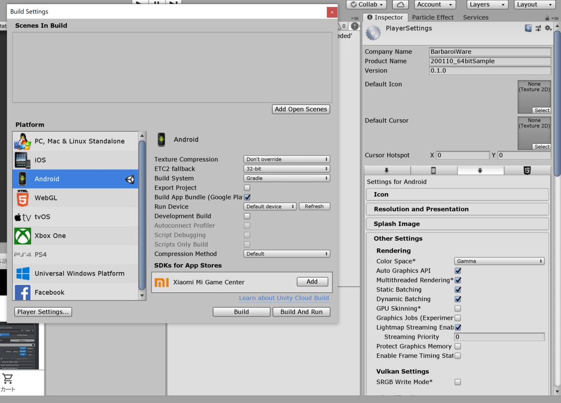
Task: Open Learn about Unity Cloud Build link
Action: pos(284,298)
